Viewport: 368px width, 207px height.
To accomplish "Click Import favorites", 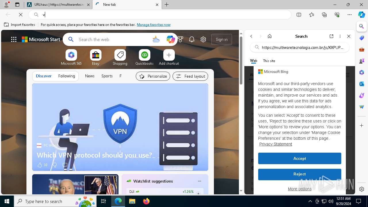I will [20, 25].
